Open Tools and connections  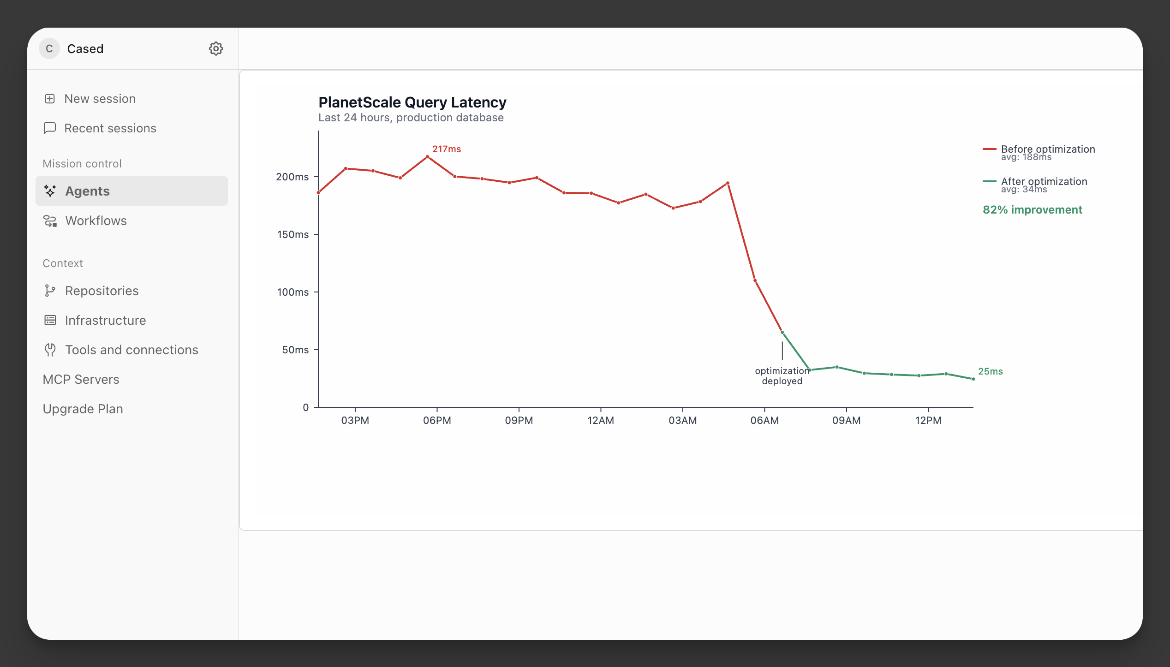click(131, 350)
